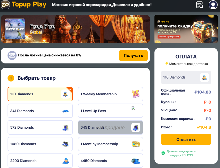Click the step 1 Выбрать товар heading
Image resolution: width=220 pixels, height=168 pixels.
pyautogui.click(x=36, y=78)
